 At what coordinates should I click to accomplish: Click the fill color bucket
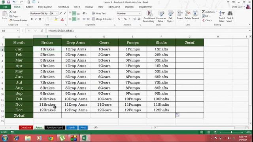(x=56, y=19)
